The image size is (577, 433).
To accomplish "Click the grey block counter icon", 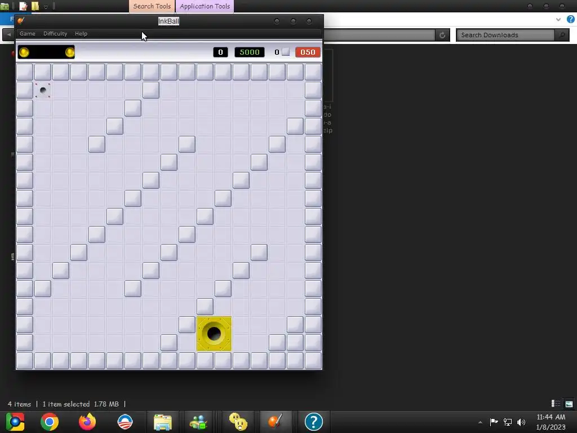I will (x=286, y=52).
